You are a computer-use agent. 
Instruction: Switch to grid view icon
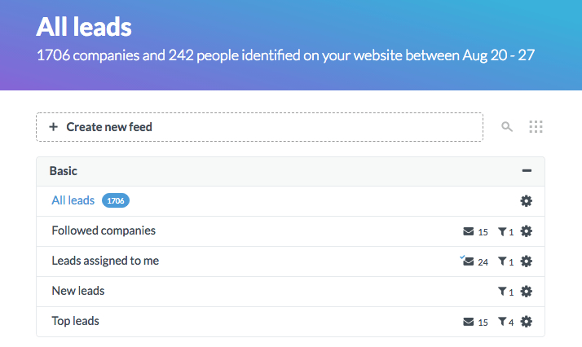536,127
